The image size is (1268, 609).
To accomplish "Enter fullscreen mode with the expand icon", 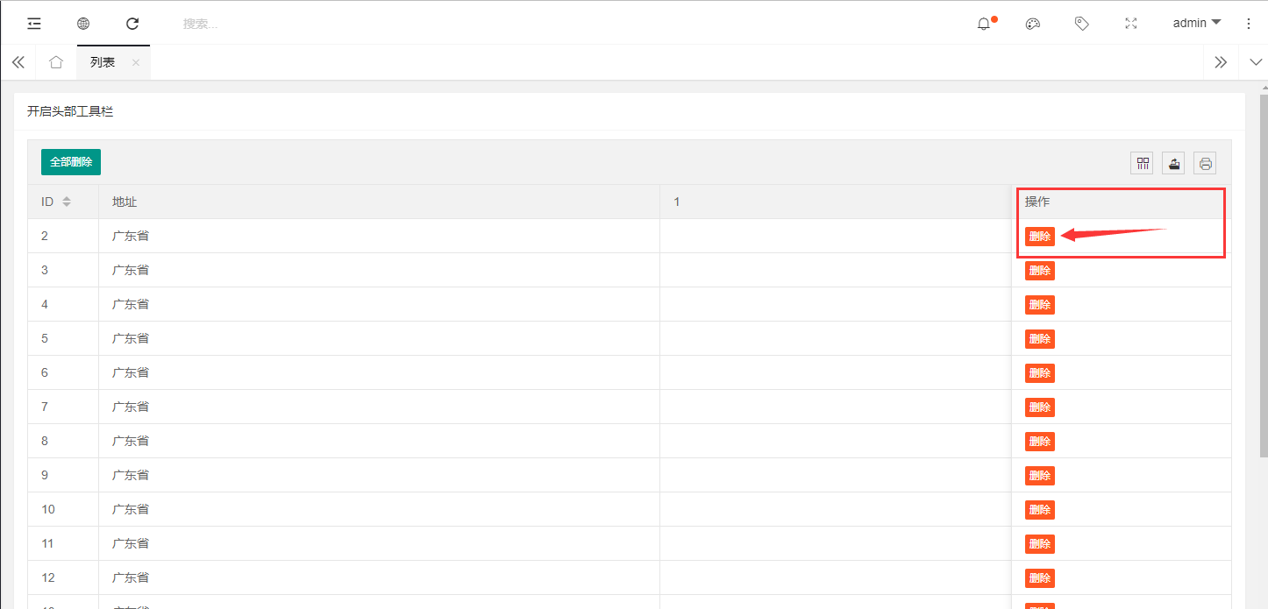I will 1131,24.
